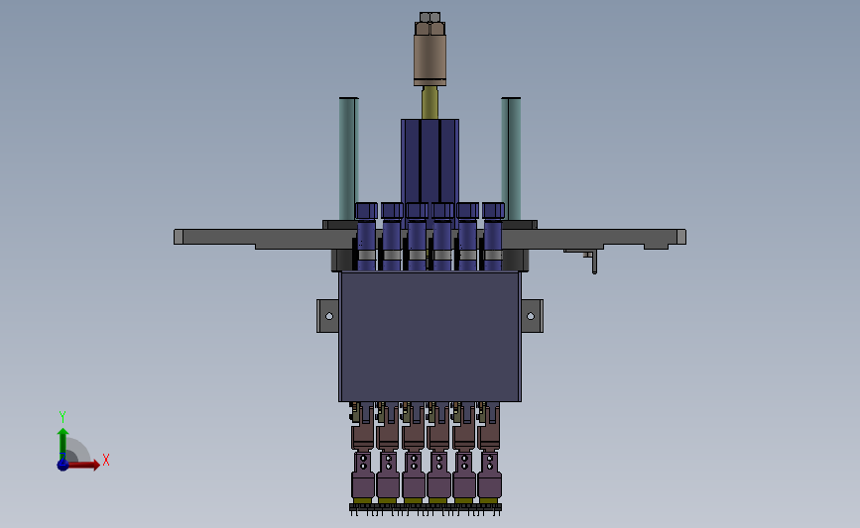Pick the rightmost purple nozzle holder at bottom
This screenshot has height=528, width=860.
coord(490,475)
